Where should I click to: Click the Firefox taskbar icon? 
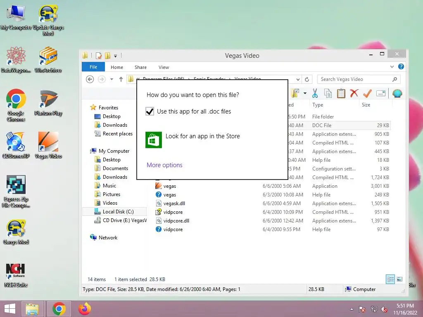84,309
